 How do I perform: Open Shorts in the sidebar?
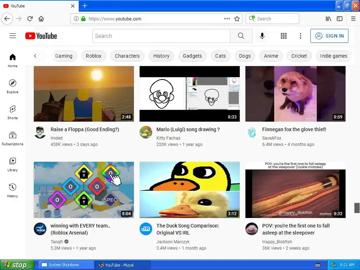tap(12, 112)
